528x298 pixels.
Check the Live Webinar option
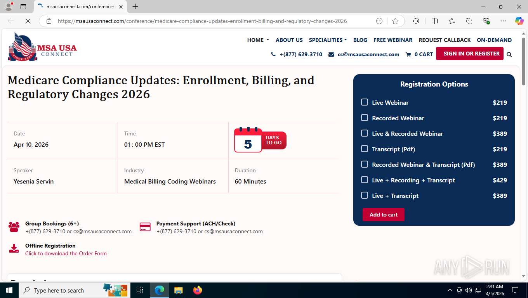[x=365, y=102]
